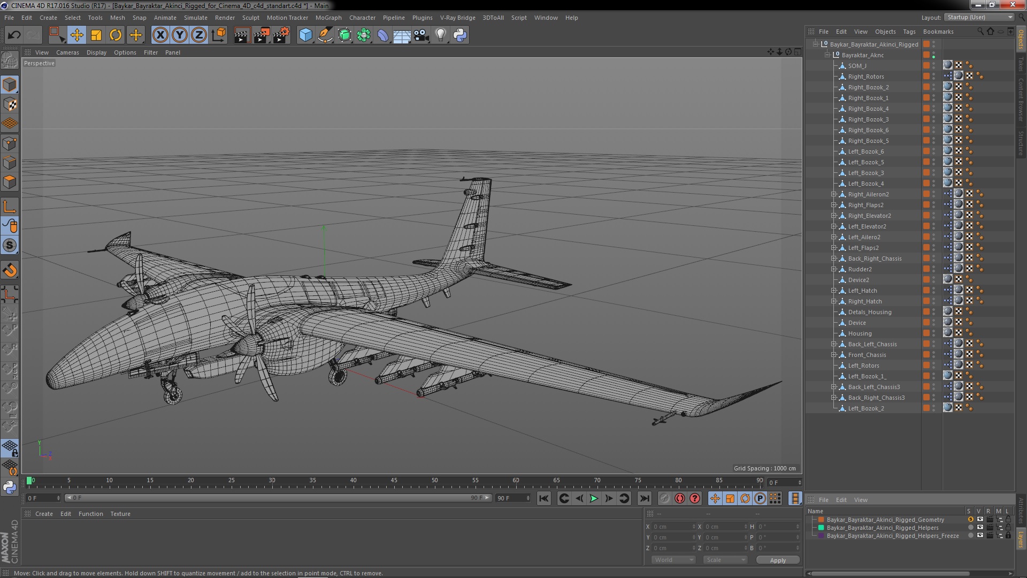Click the green Subdivision Surface generator icon

(344, 35)
